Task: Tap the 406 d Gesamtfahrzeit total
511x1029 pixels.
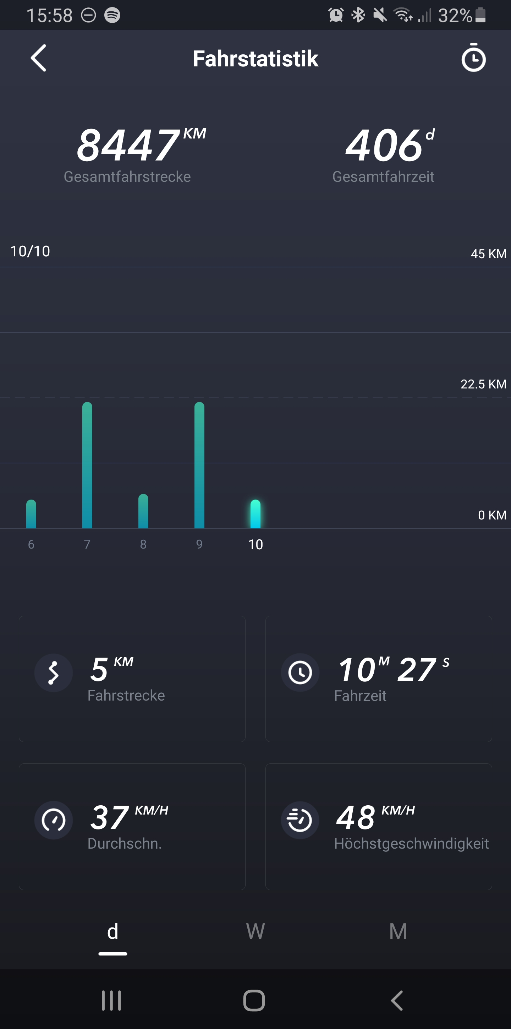Action: coord(383,154)
